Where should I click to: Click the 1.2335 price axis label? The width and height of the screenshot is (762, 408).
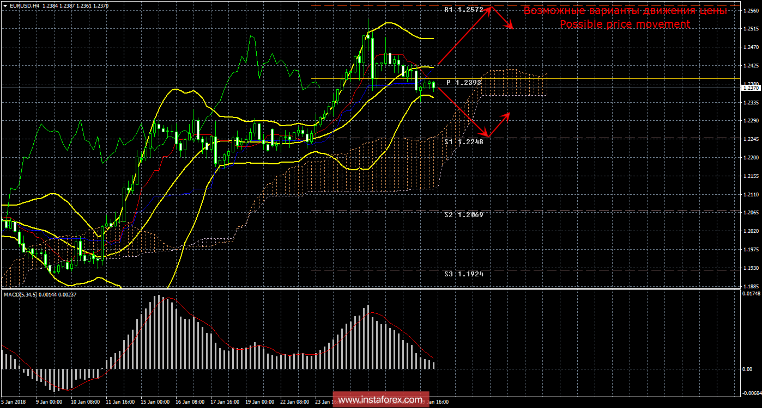tap(751, 102)
